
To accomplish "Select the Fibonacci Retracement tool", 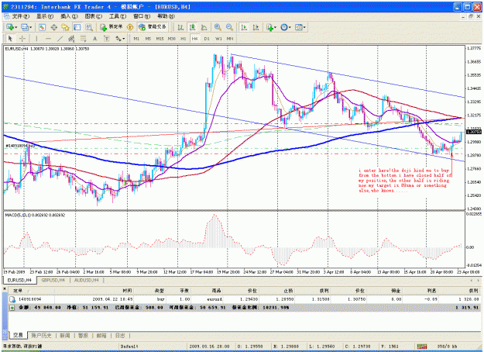I will pos(84,39).
